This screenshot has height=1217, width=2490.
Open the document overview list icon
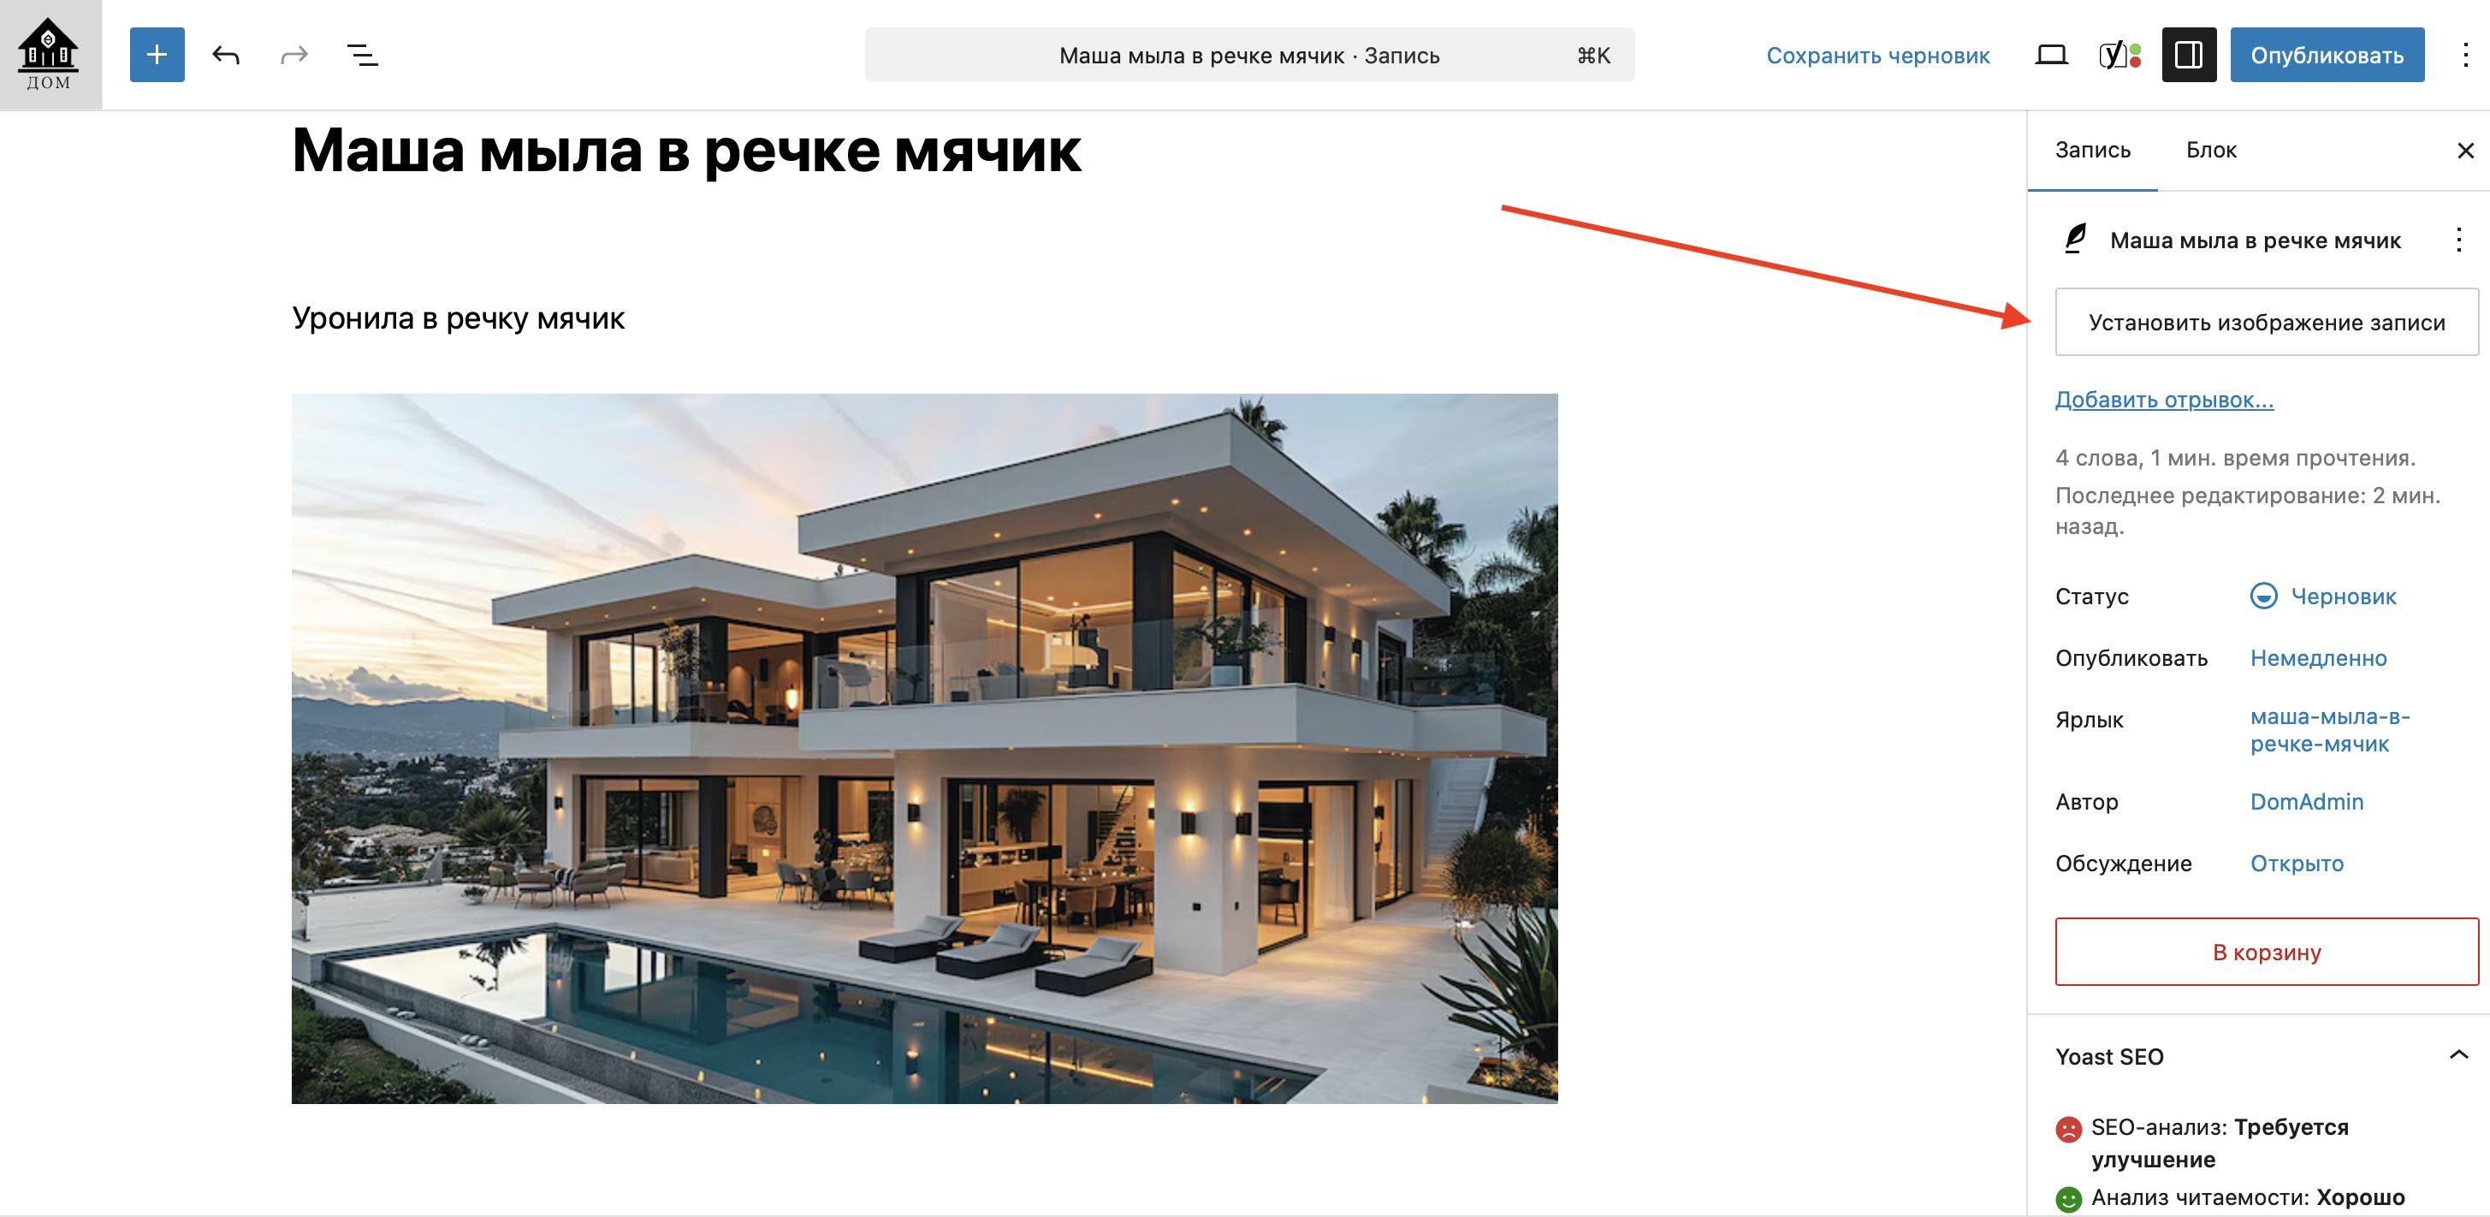363,55
